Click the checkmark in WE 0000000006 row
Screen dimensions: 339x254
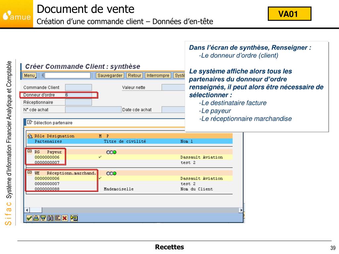pyautogui.click(x=100, y=178)
